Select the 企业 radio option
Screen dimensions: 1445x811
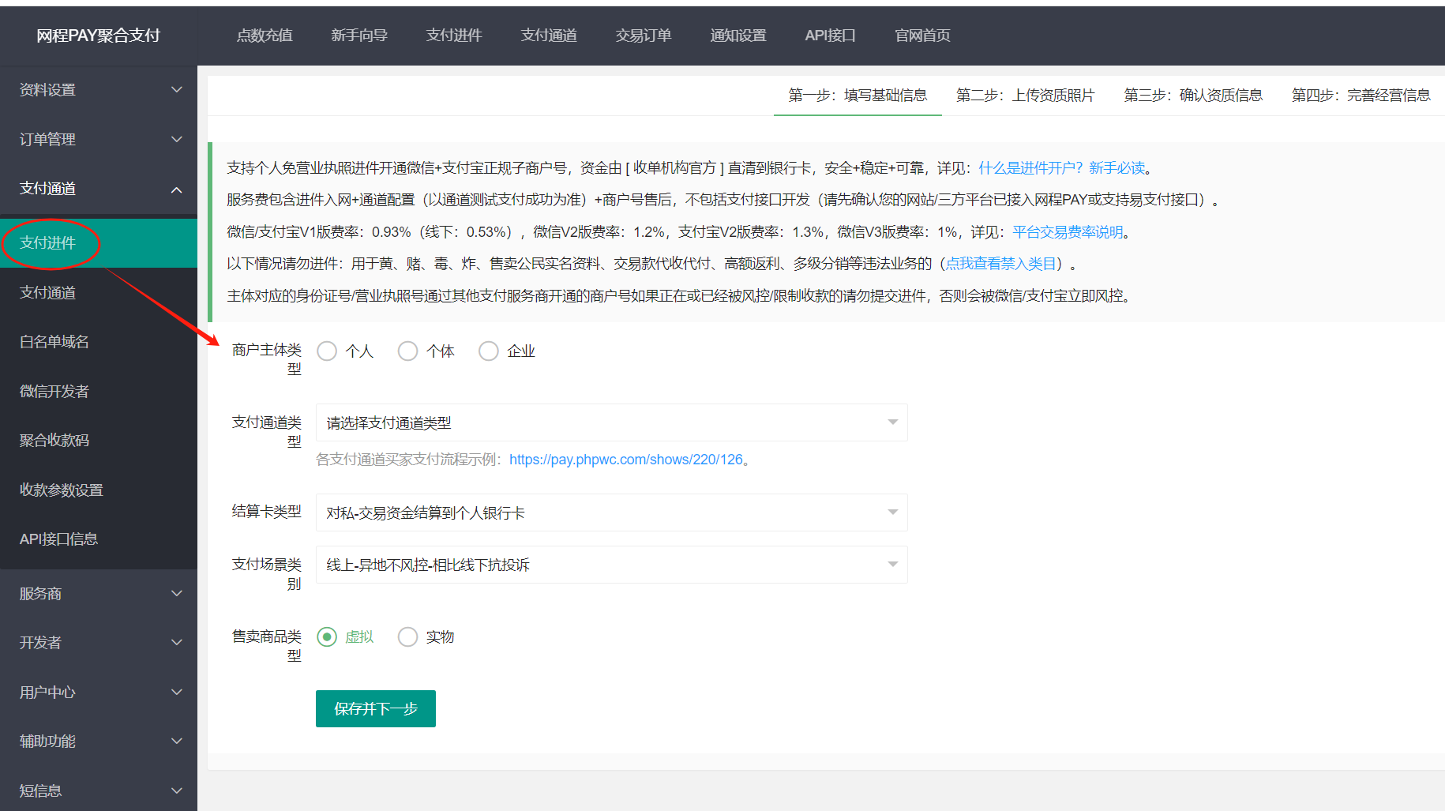click(489, 351)
